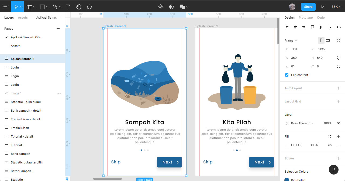Switch to Prototype tab
Viewport: 345px width, 181px height.
pyautogui.click(x=306, y=18)
